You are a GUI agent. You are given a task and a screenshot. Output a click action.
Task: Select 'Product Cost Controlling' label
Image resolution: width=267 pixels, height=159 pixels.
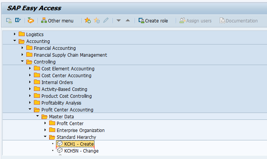(x=67, y=96)
